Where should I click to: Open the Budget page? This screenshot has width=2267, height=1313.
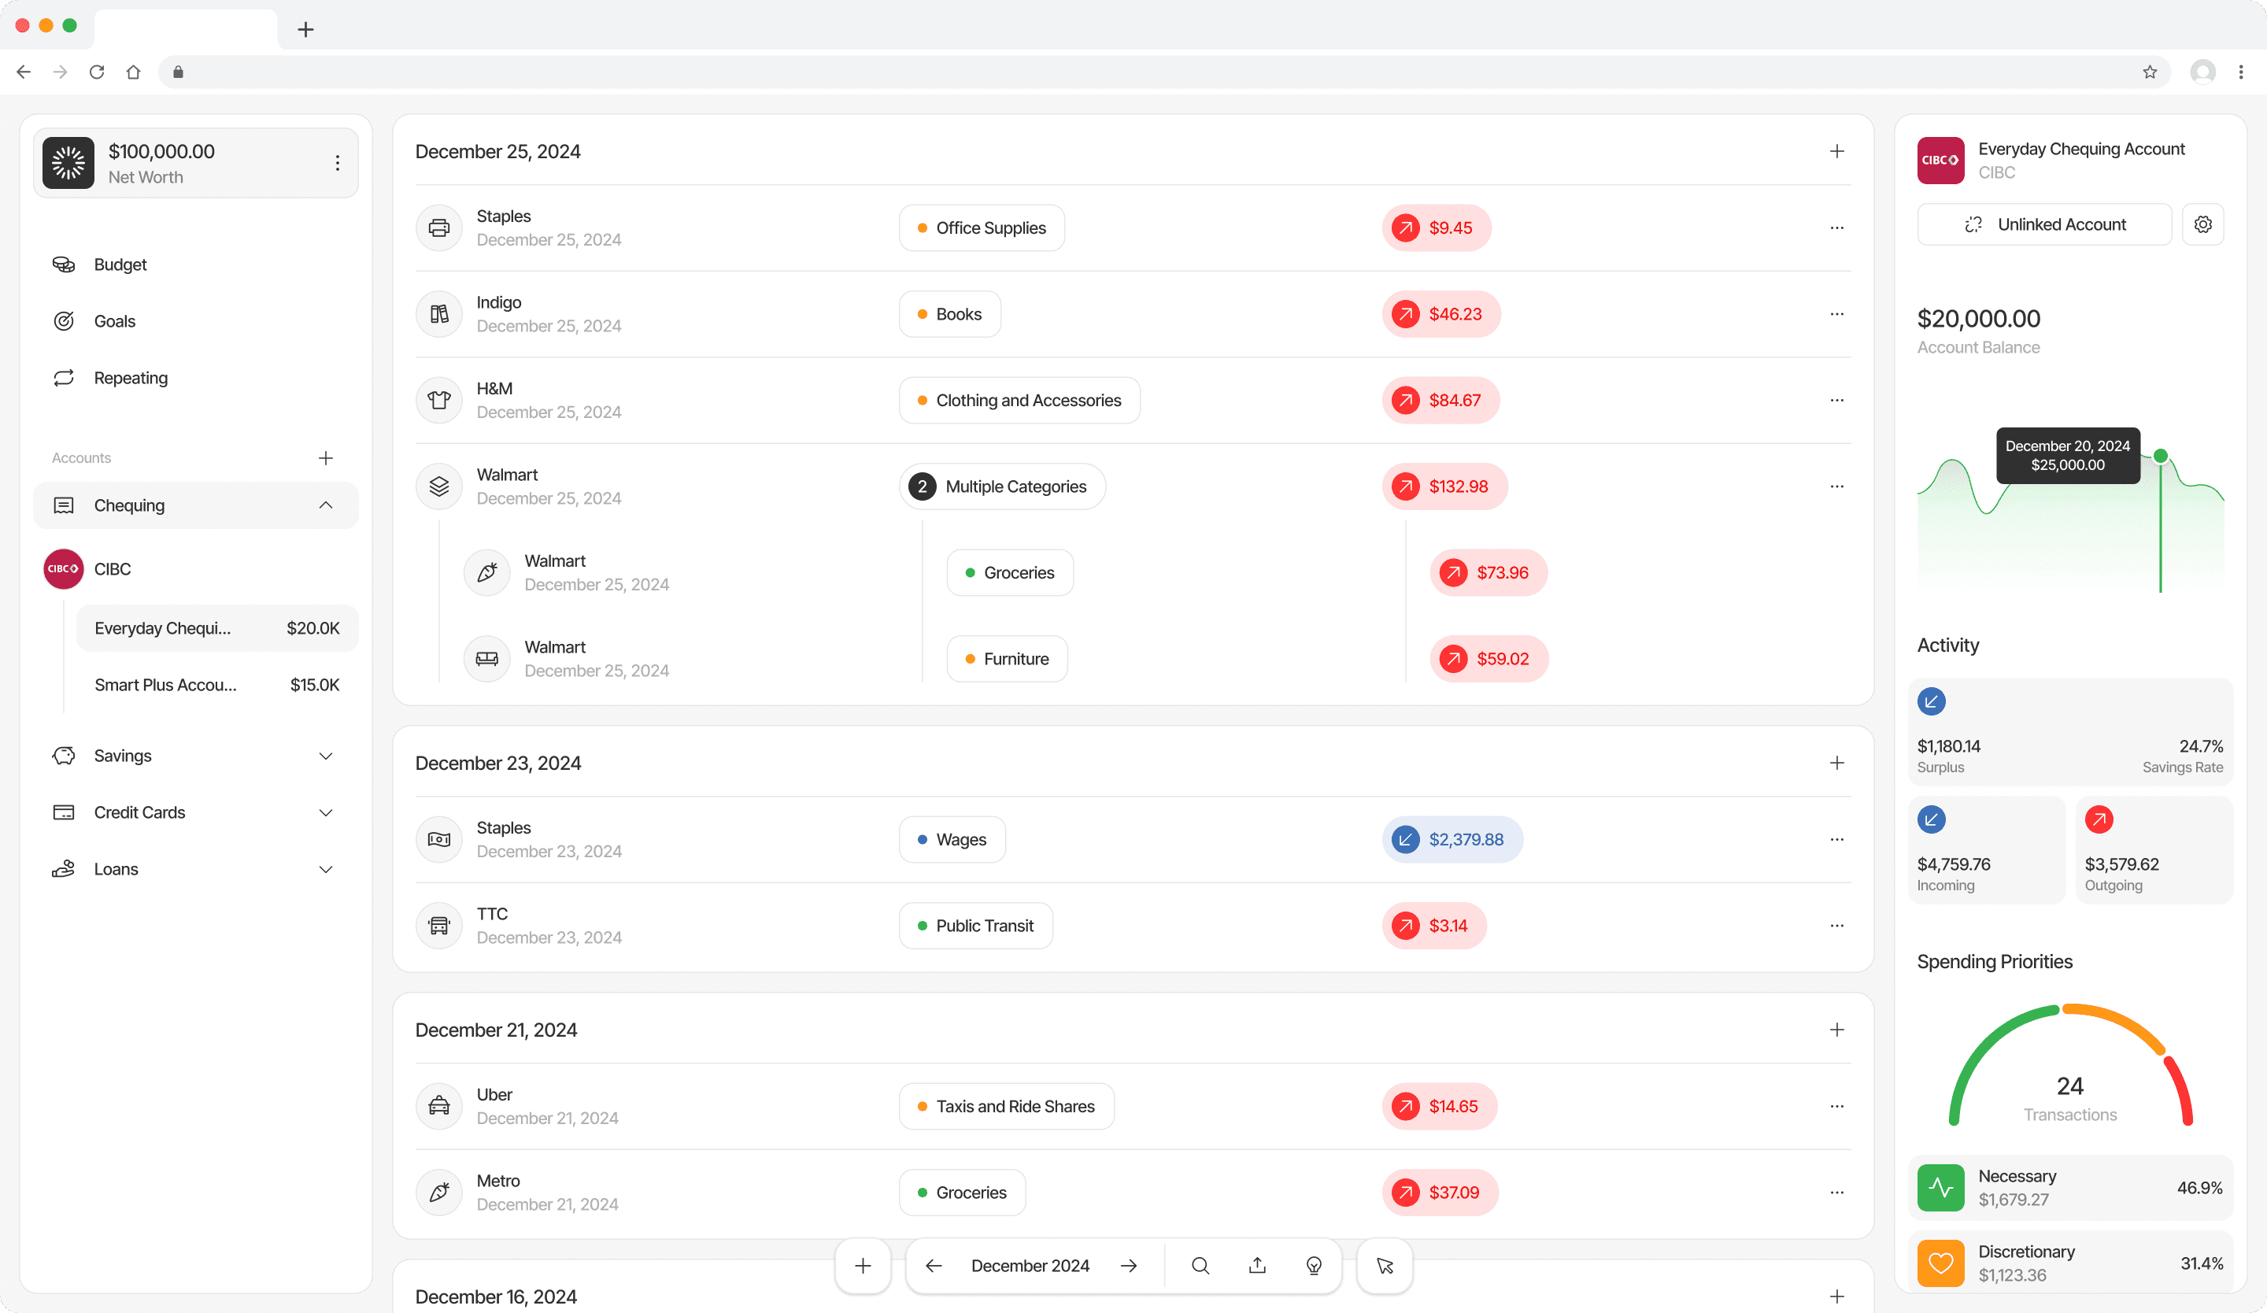(x=120, y=264)
